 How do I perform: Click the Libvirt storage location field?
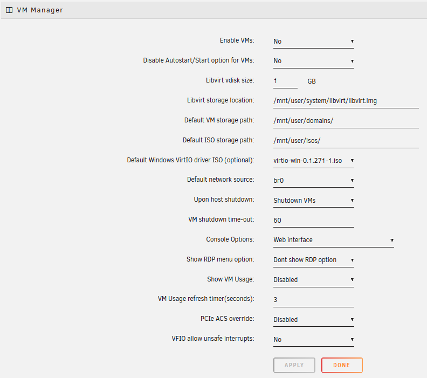pos(346,101)
